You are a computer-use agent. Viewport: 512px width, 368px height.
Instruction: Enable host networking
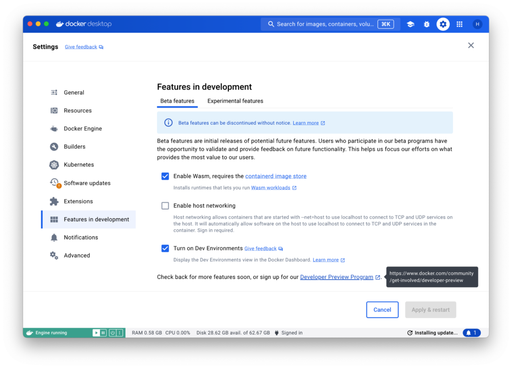point(165,206)
